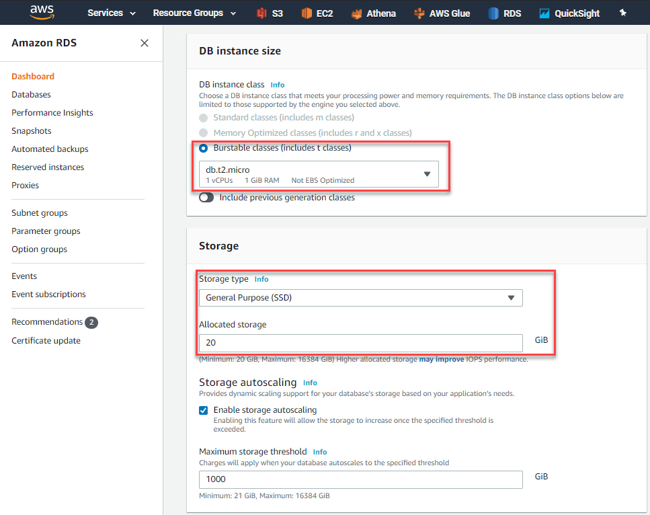The image size is (650, 515).
Task: Open Events in sidebar
Action: click(24, 276)
